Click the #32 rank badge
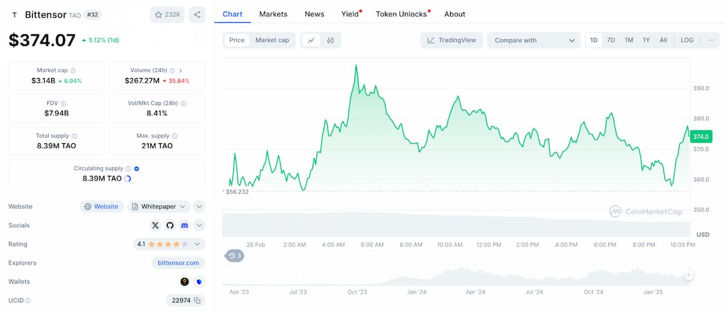This screenshot has width=725, height=313. coord(93,15)
